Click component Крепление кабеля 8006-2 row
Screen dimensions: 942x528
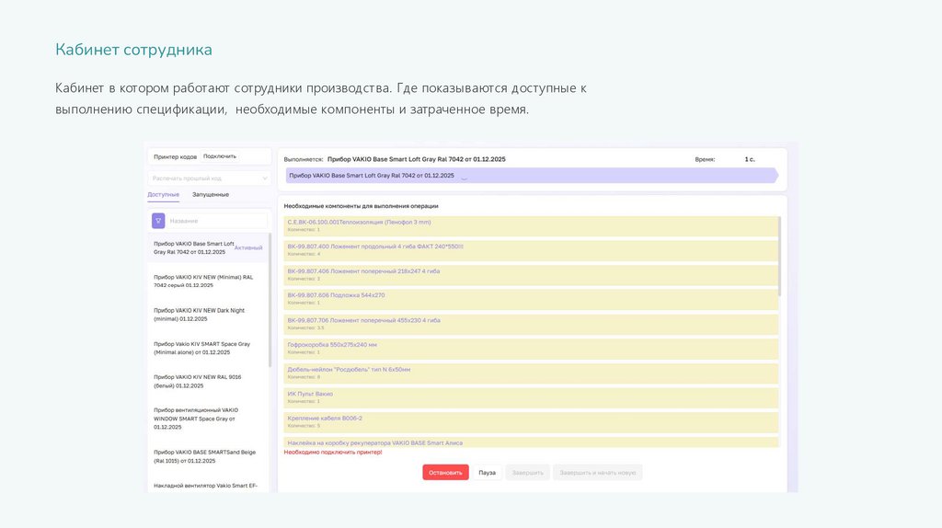click(531, 422)
